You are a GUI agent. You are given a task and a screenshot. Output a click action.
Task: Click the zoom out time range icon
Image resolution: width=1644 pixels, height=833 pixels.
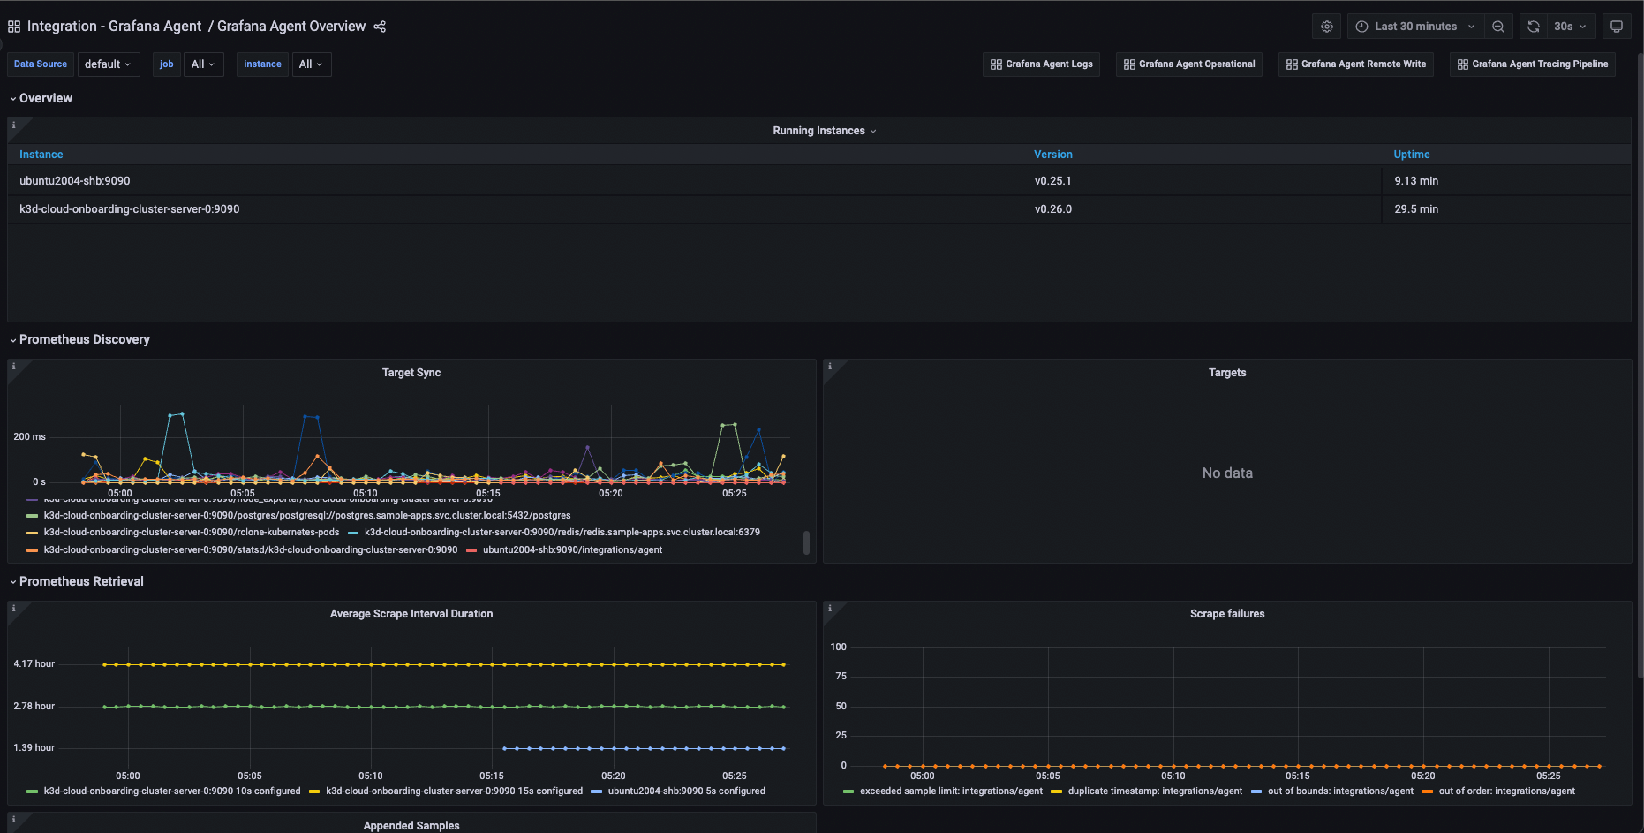pyautogui.click(x=1498, y=27)
